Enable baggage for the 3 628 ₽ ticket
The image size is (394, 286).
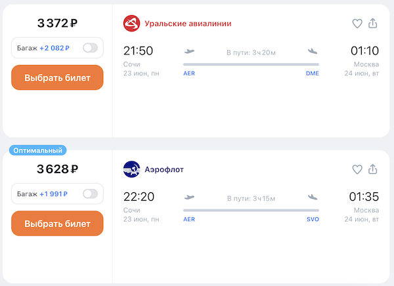(x=90, y=194)
